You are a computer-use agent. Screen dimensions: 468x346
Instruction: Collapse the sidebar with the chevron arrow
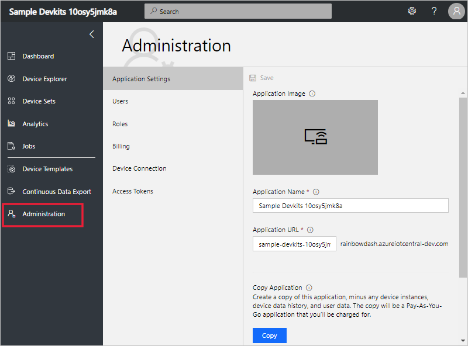point(91,34)
